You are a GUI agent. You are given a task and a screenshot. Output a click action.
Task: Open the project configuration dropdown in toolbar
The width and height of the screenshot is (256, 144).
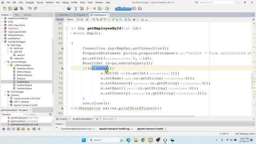[x=54, y=8]
